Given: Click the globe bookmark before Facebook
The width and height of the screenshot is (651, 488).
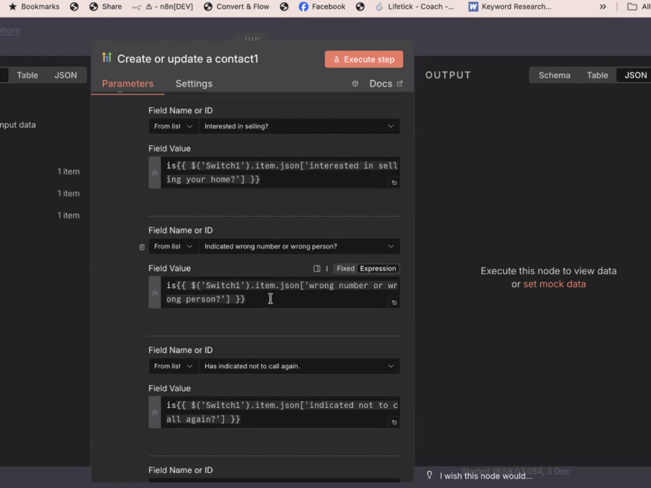Looking at the screenshot, I should pyautogui.click(x=284, y=7).
